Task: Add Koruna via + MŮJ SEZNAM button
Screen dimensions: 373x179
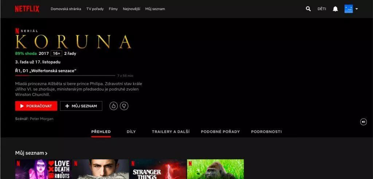Action: (x=81, y=106)
